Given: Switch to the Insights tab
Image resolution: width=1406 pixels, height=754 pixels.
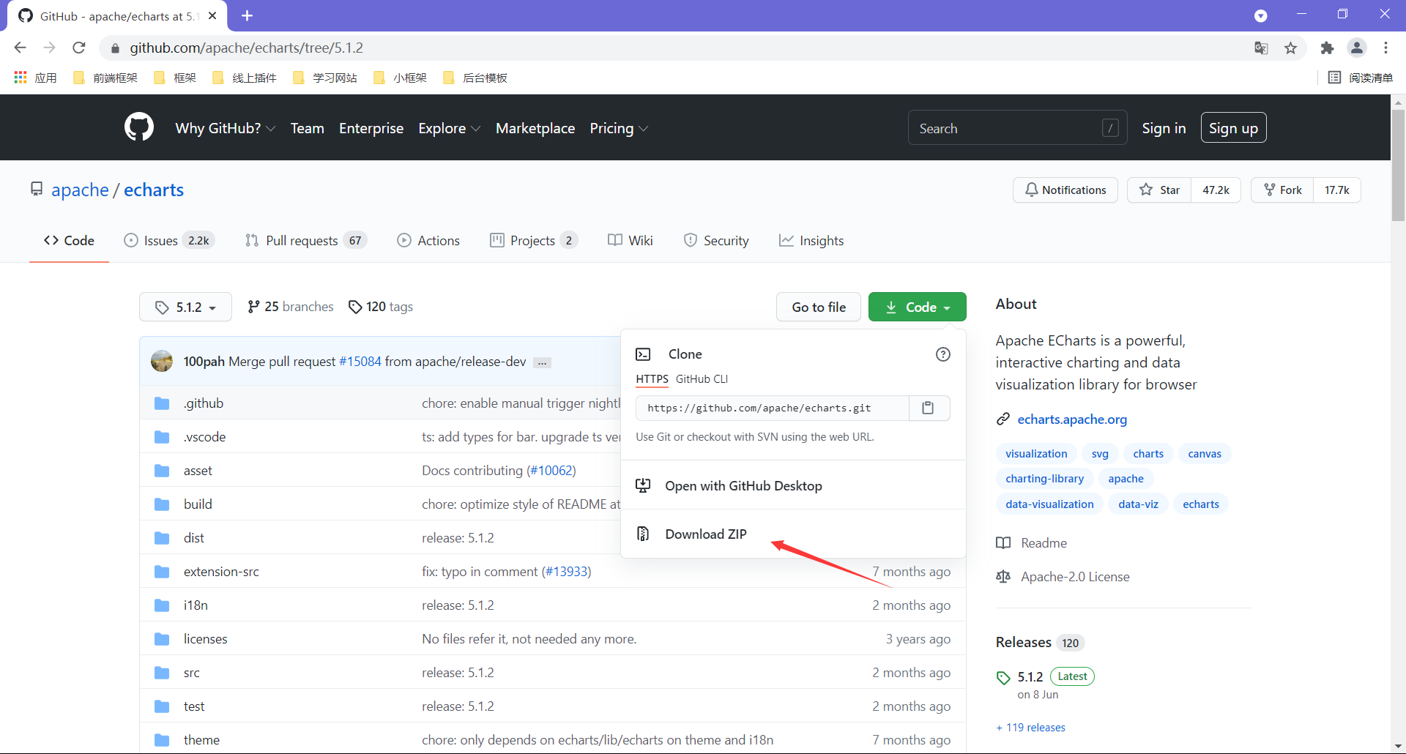Looking at the screenshot, I should click(811, 241).
